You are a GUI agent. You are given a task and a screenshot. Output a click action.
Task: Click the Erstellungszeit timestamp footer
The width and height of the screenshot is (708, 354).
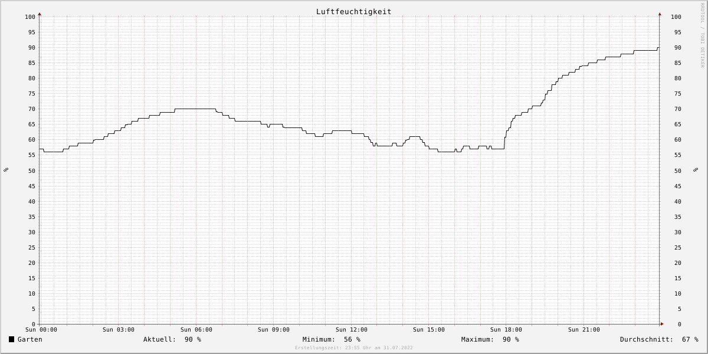(354, 348)
